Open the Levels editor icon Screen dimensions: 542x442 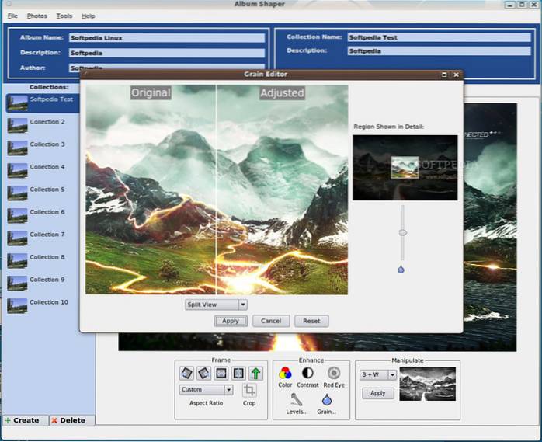pos(296,399)
